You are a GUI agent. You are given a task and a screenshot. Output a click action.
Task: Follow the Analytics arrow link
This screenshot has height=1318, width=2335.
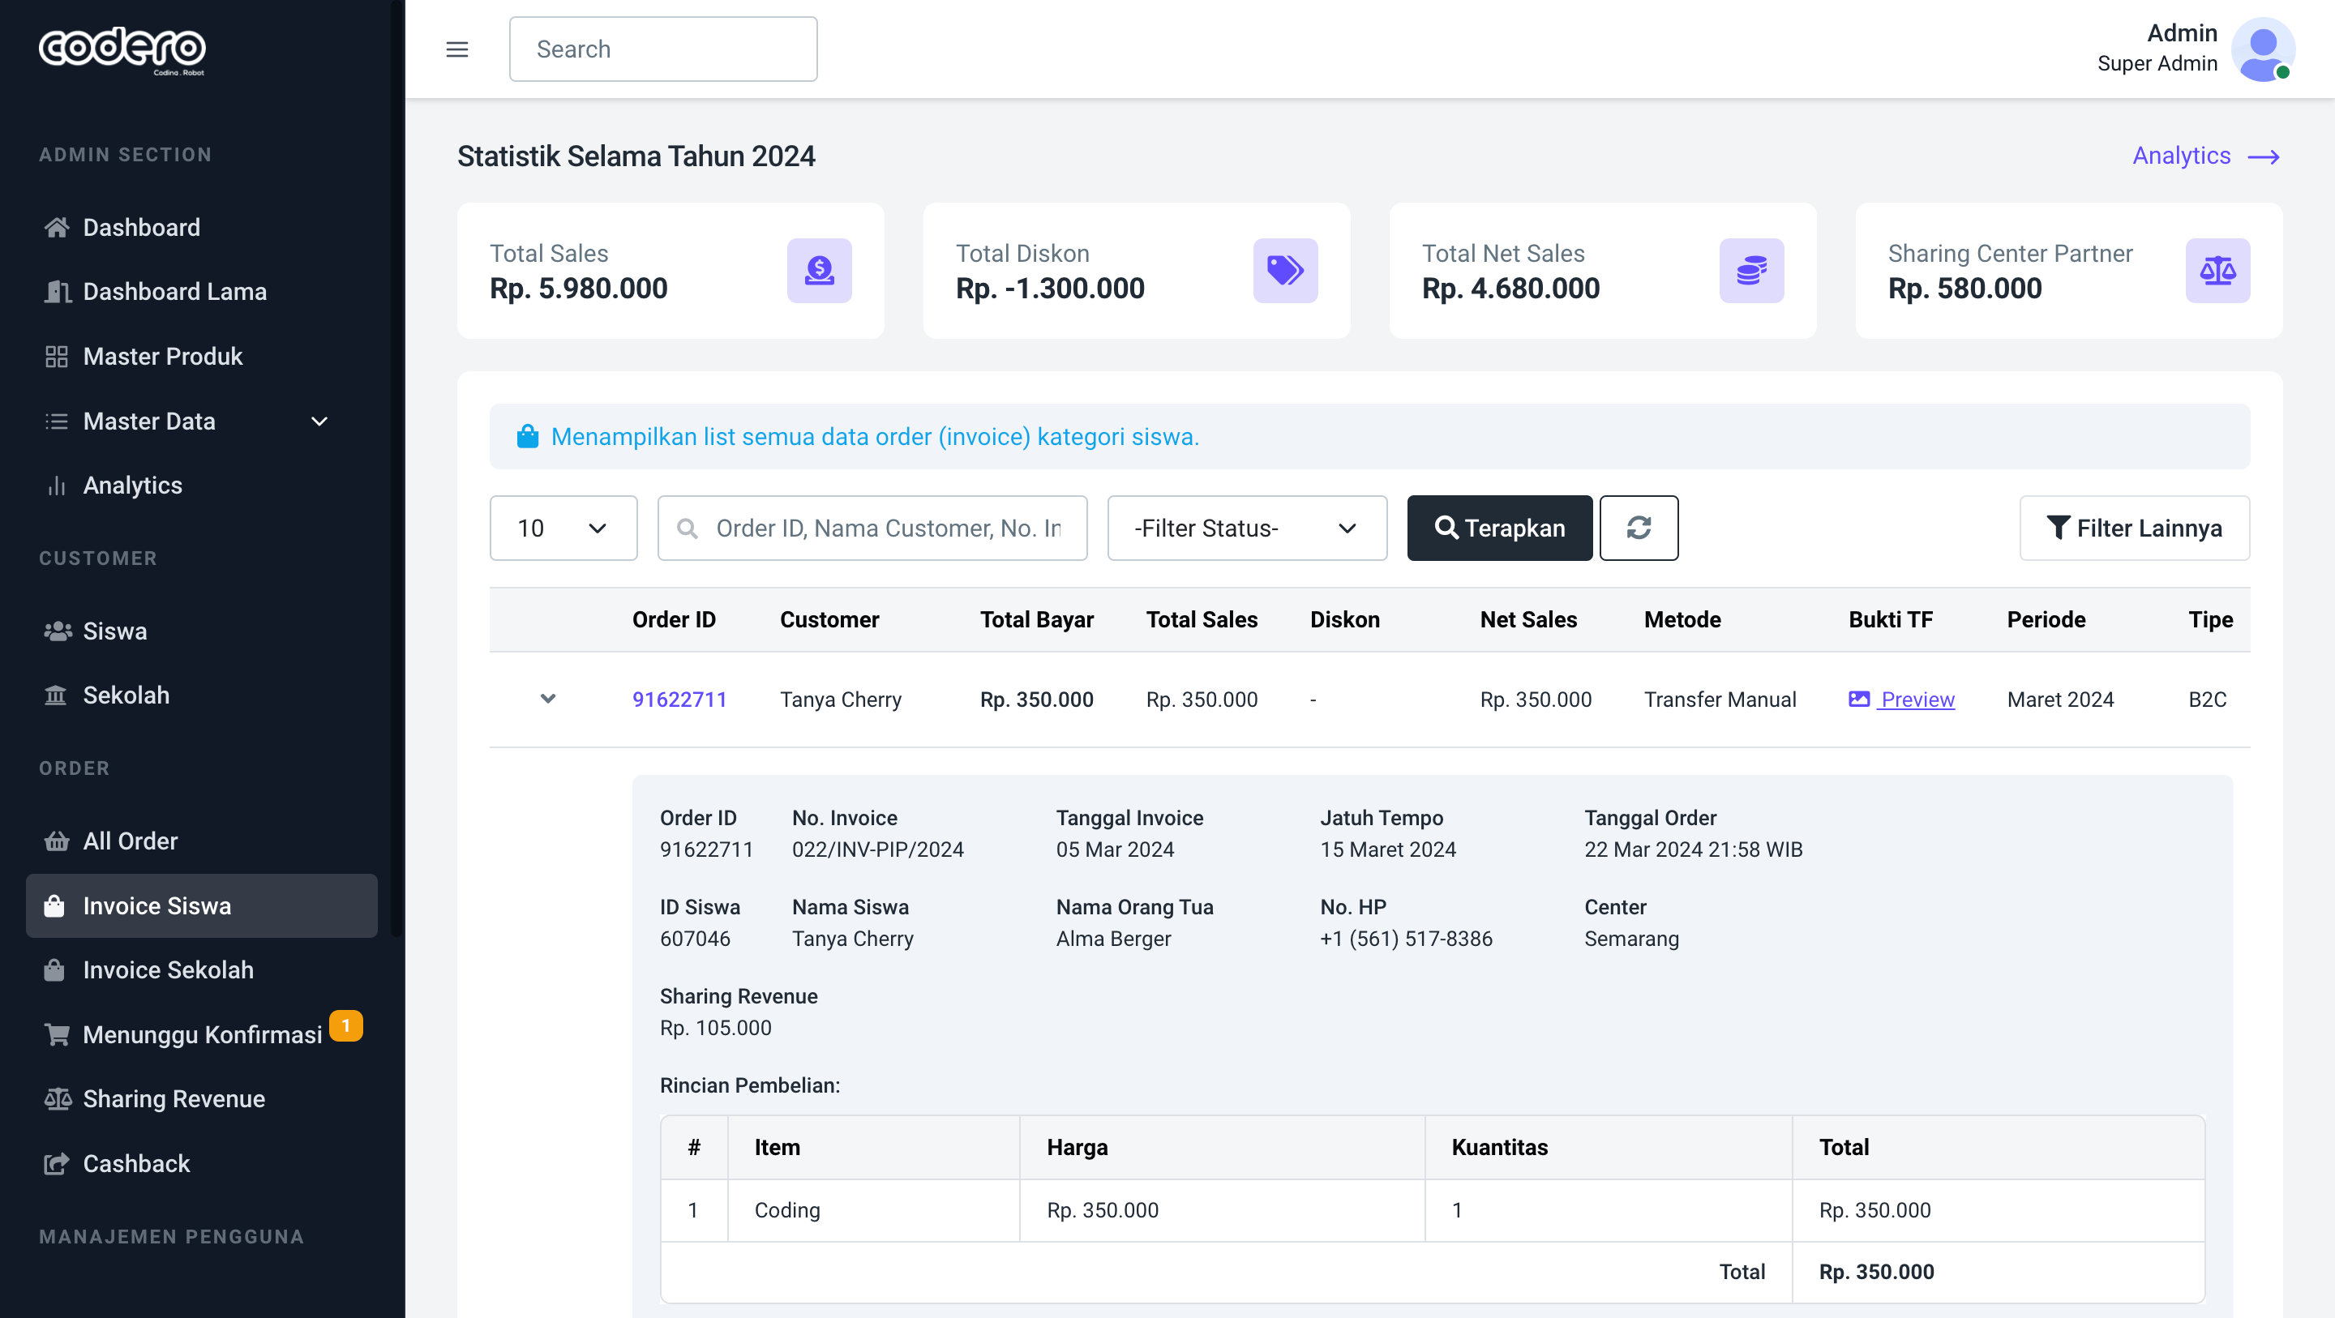tap(2204, 156)
